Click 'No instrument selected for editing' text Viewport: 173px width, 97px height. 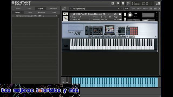point(29,16)
